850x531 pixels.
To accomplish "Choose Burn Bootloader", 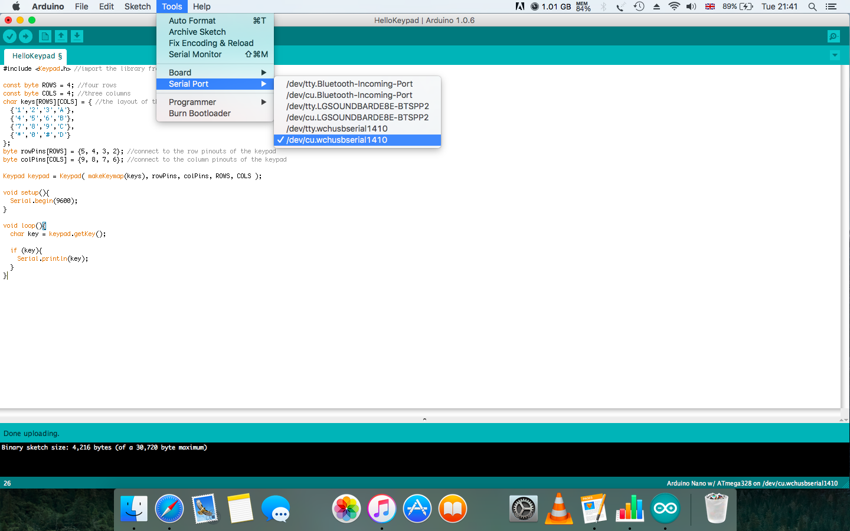I will (x=215, y=113).
